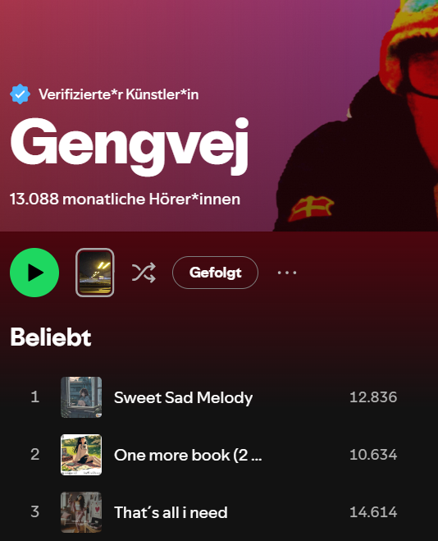This screenshot has height=541, width=438.
Task: Click the 12.836 play count
Action: pos(373,397)
